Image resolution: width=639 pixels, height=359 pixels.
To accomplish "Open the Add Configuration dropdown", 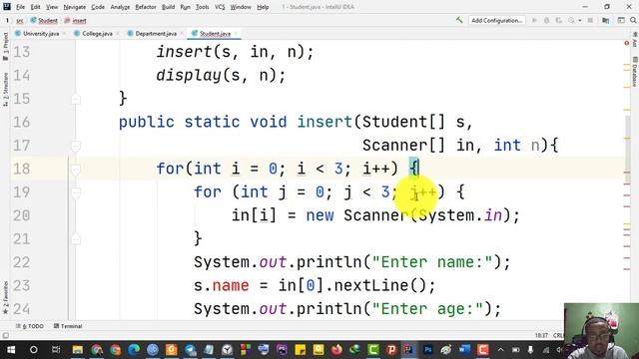I will pos(497,20).
